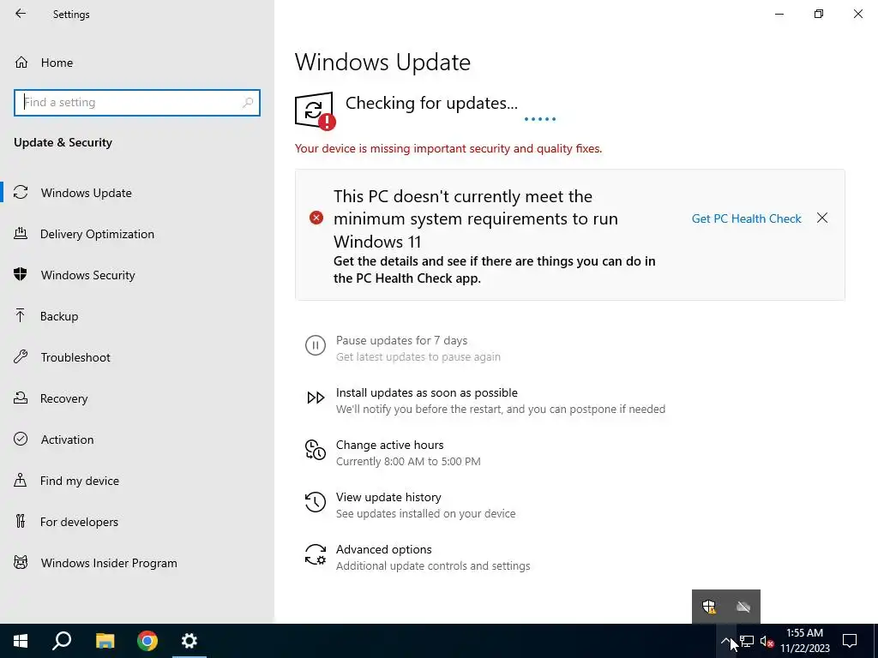Open Activation page

(137, 440)
